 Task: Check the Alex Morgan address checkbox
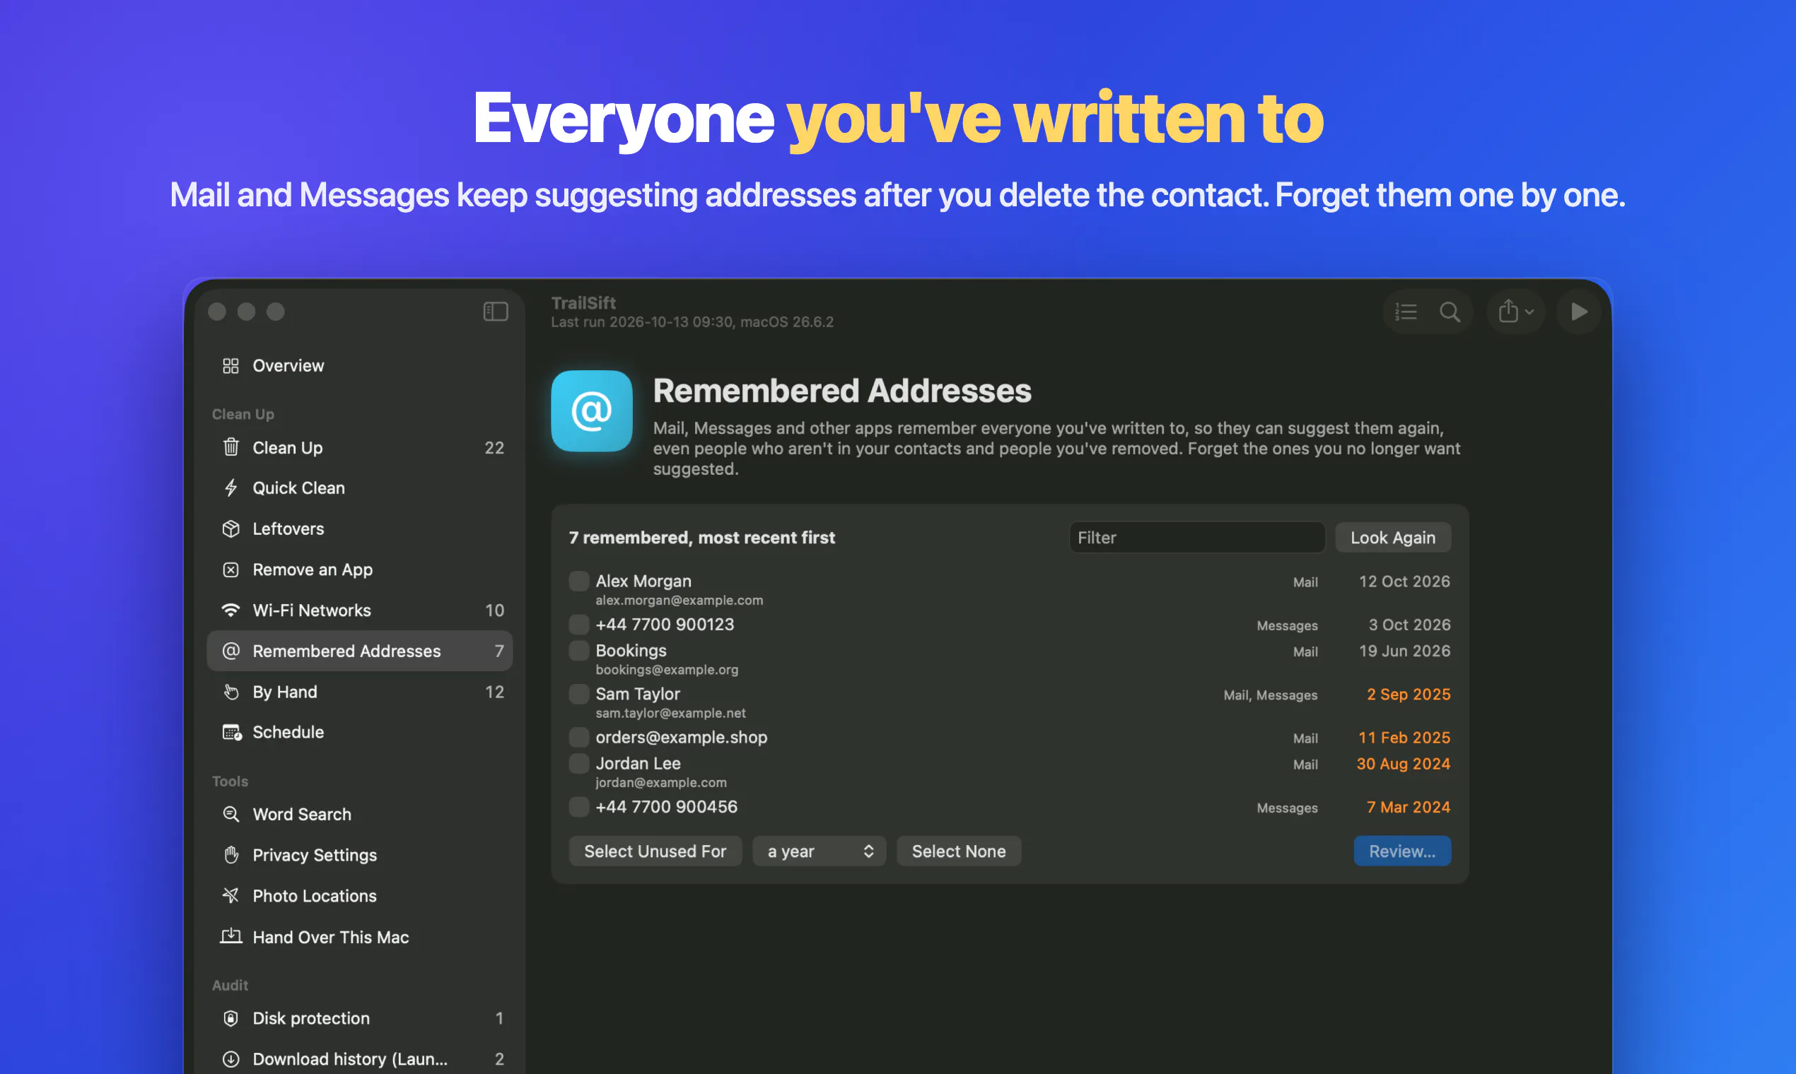tap(578, 581)
